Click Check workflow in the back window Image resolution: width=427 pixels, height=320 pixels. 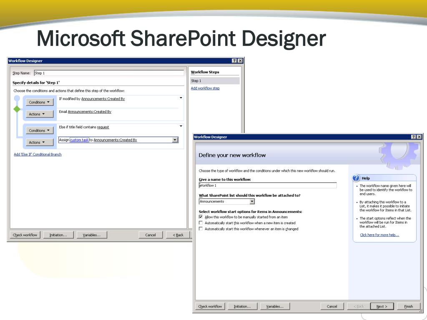(x=25, y=235)
